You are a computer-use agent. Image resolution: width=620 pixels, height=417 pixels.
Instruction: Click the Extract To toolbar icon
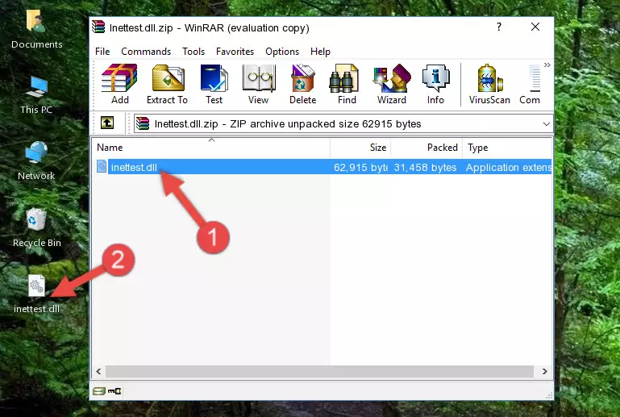167,84
